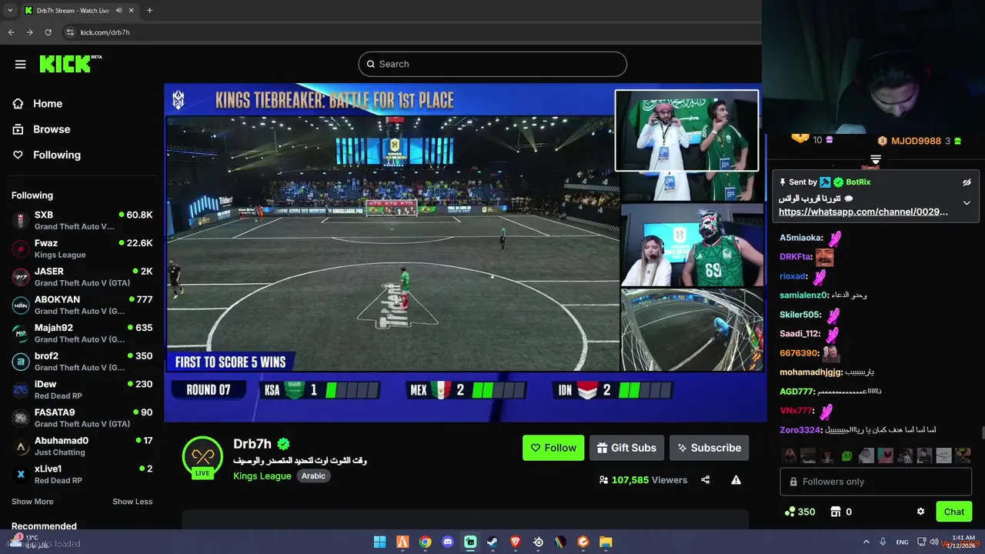The width and height of the screenshot is (985, 554).
Task: Expand the pinned message chevron
Action: (x=967, y=203)
